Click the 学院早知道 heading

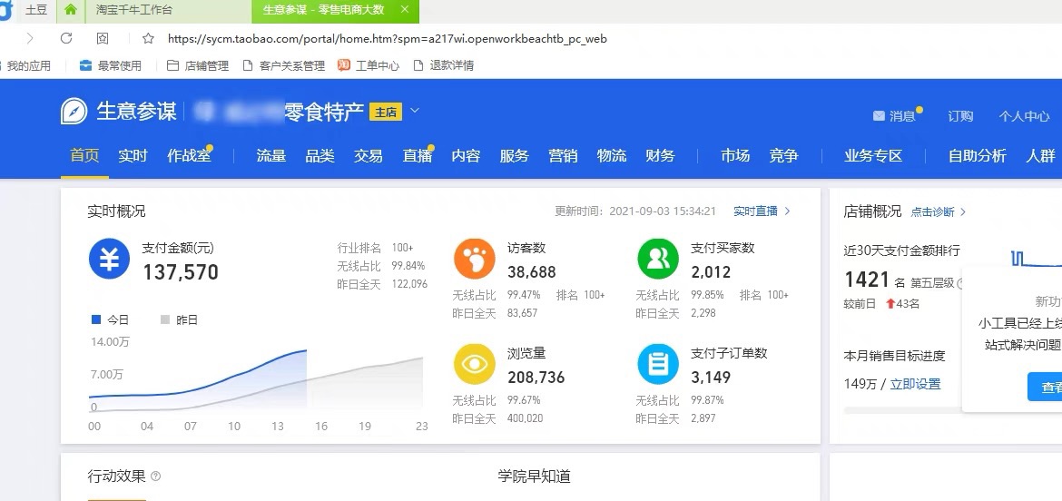[x=535, y=476]
